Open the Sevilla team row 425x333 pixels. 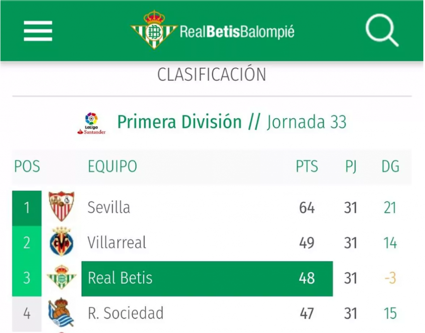(x=212, y=208)
